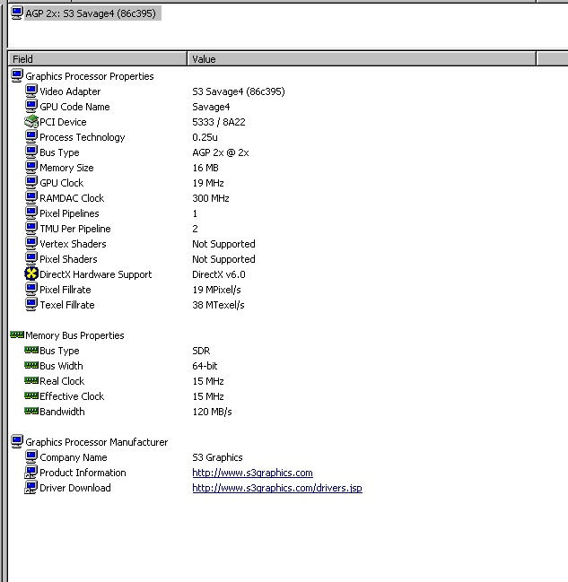The image size is (568, 582).
Task: Select the Driver Download field label
Action: tap(75, 488)
